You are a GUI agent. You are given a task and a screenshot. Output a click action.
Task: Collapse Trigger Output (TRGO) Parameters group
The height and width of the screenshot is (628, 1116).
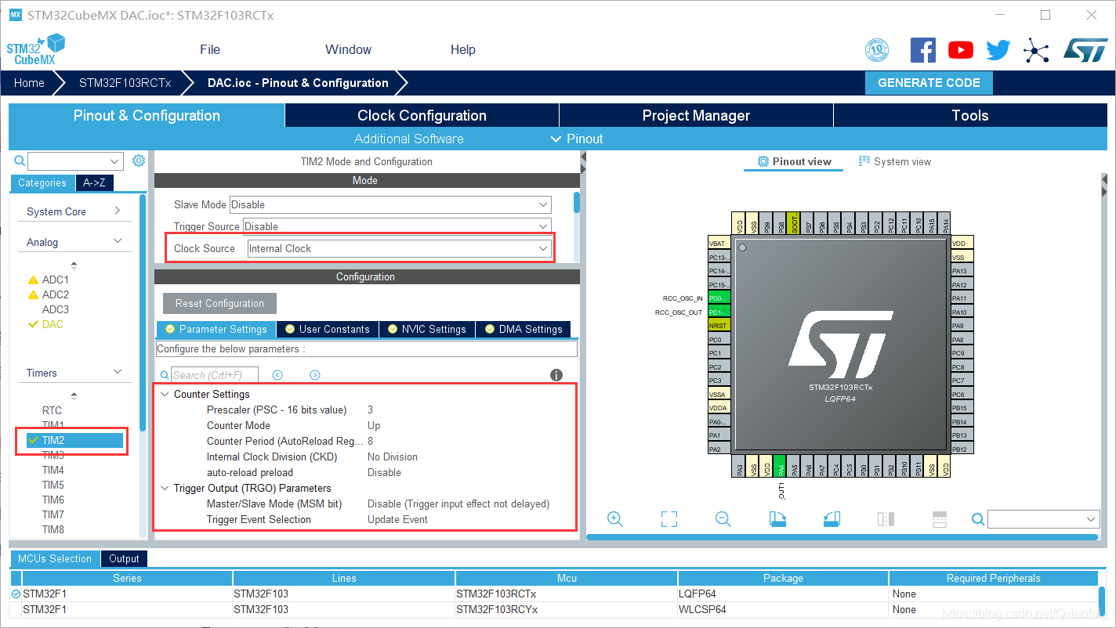coord(165,488)
